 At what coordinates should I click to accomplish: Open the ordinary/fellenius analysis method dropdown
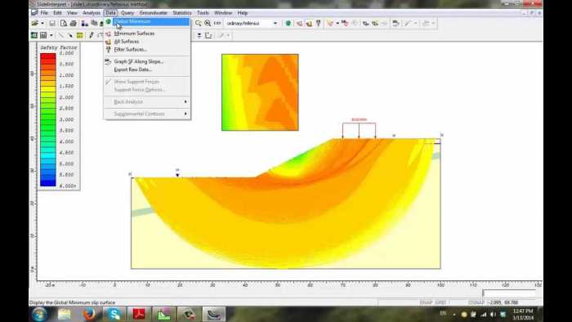tap(275, 24)
